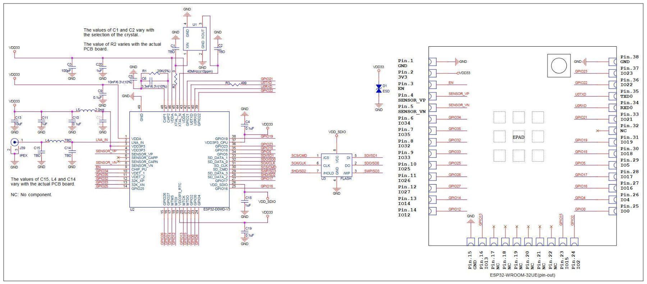The width and height of the screenshot is (647, 284).
Task: Click the 'Pin.4 SENSOR_VP' label
Action: click(x=412, y=98)
